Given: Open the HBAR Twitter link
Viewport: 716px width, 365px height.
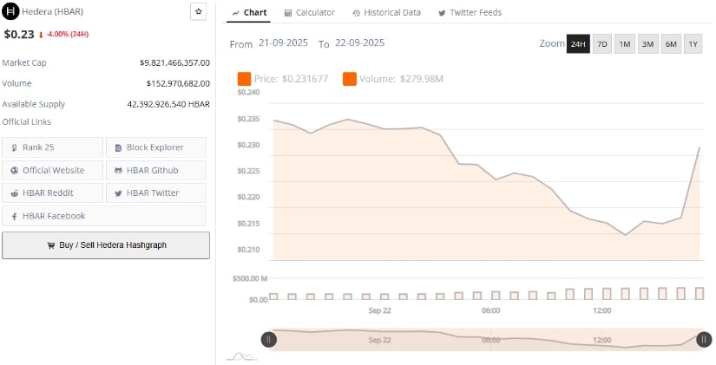Looking at the screenshot, I should point(156,192).
